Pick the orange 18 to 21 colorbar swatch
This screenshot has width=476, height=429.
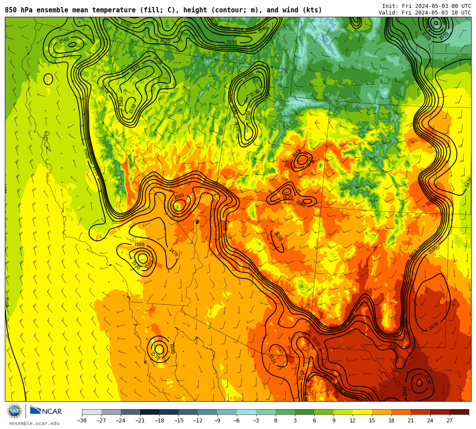pyautogui.click(x=402, y=412)
